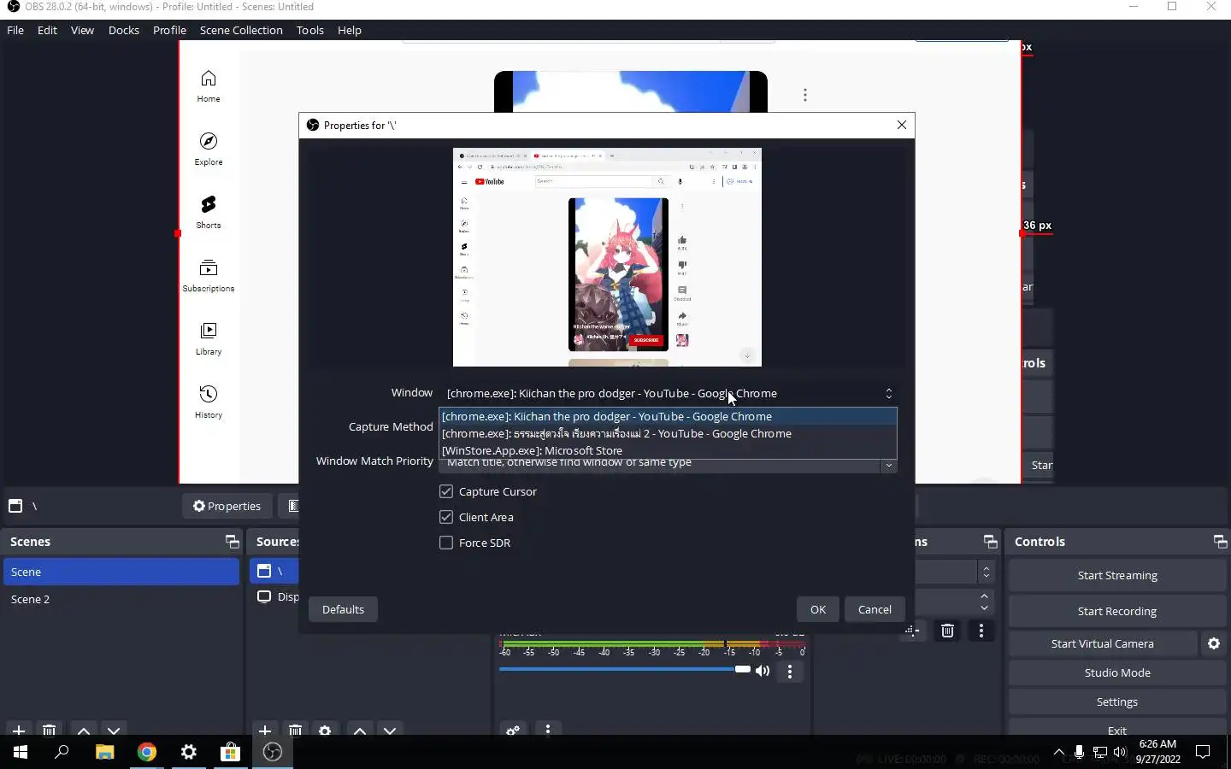
Task: Click the Properties button in source toolbar
Action: pos(227,506)
